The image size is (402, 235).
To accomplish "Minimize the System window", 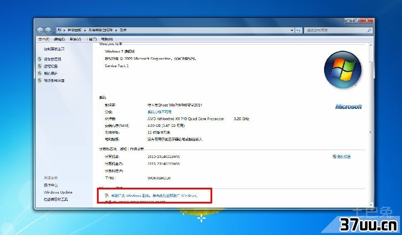I will click(x=349, y=20).
